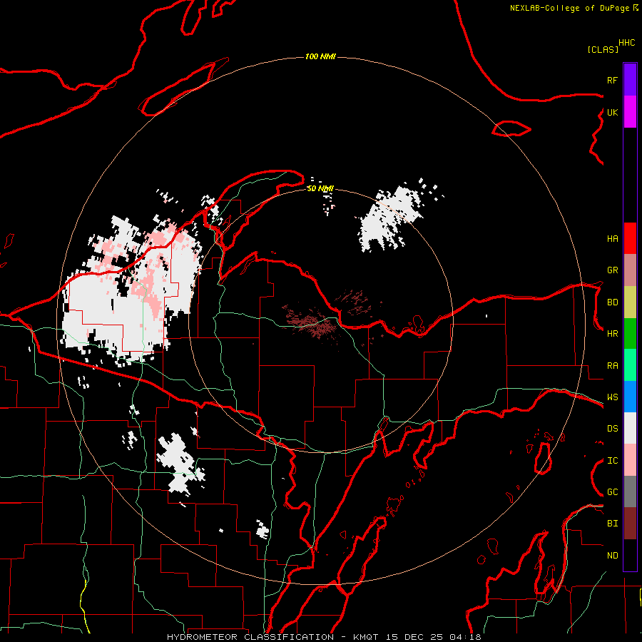Click the [CLAS] legend header

click(x=603, y=49)
